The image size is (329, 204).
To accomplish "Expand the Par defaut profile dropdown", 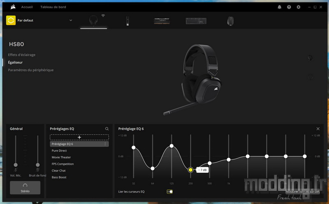I will point(71,20).
